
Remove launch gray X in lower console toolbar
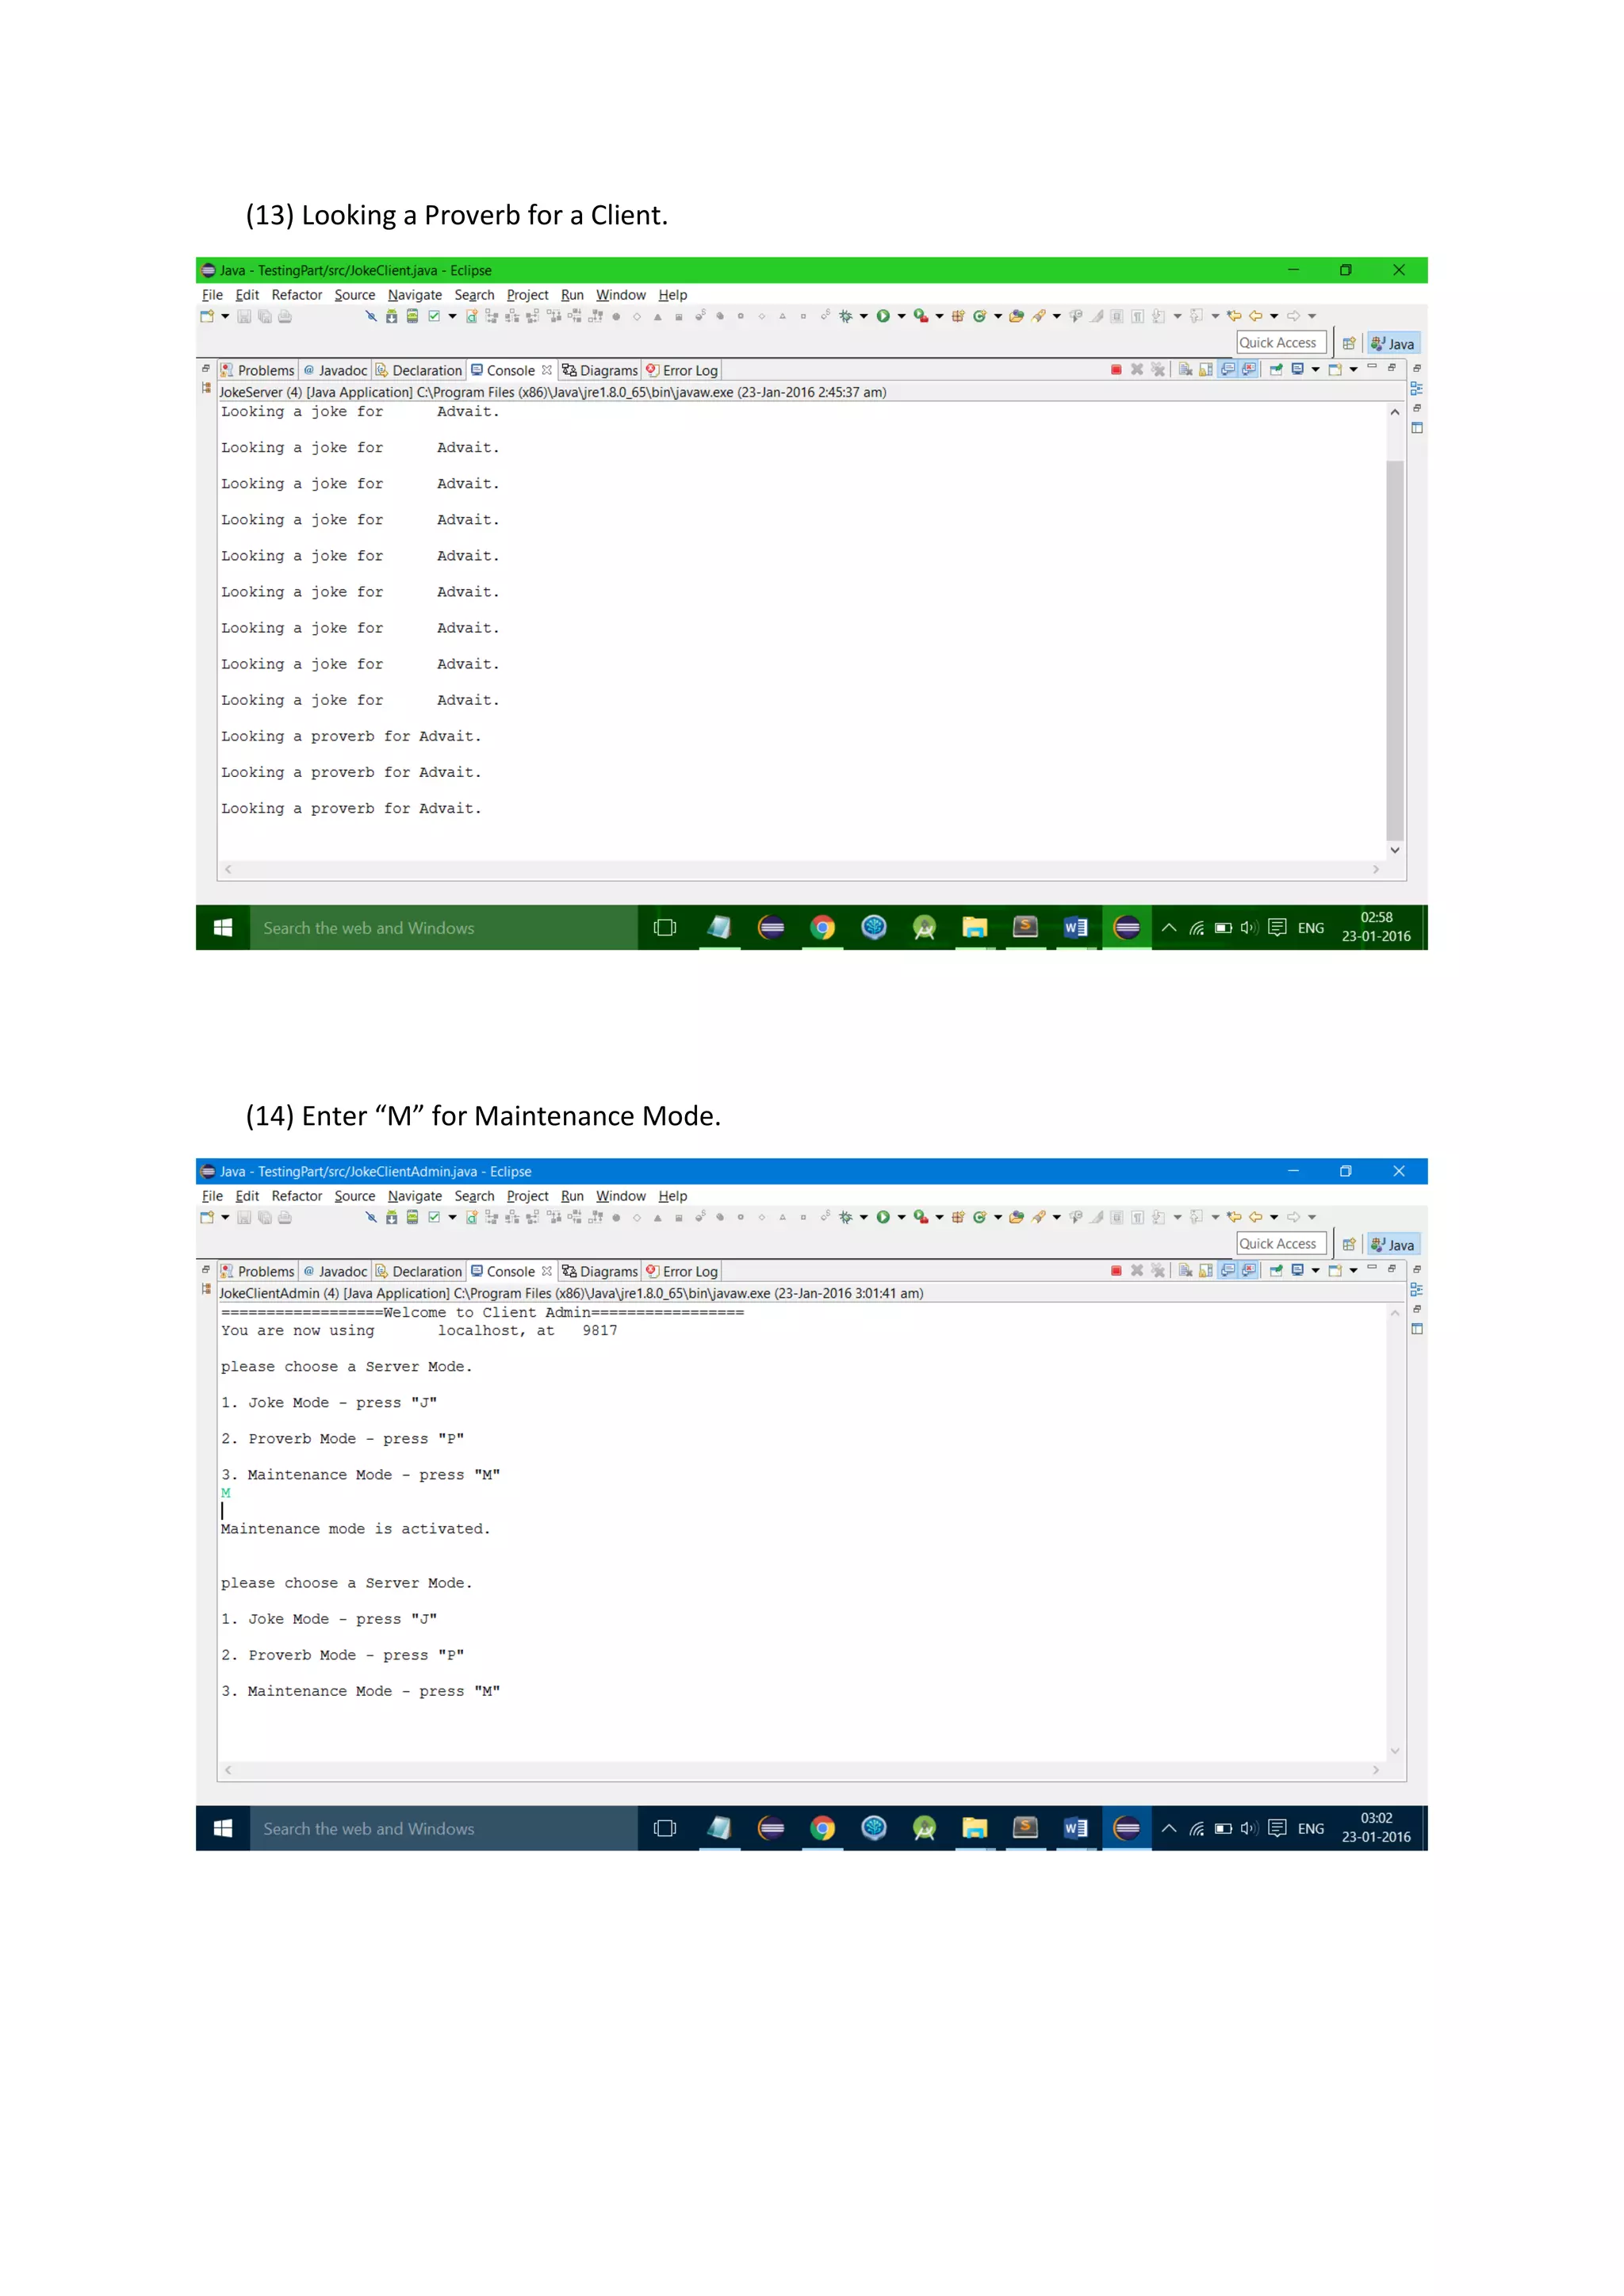(x=1137, y=1271)
